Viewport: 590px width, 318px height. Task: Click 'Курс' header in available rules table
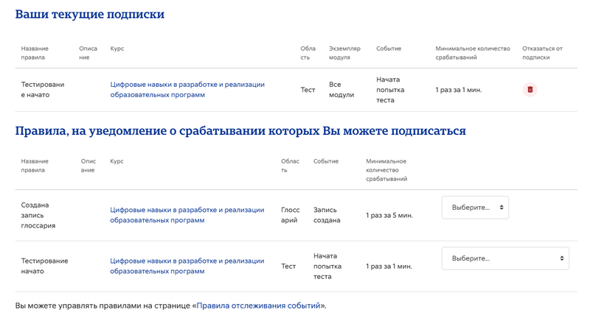coord(117,161)
